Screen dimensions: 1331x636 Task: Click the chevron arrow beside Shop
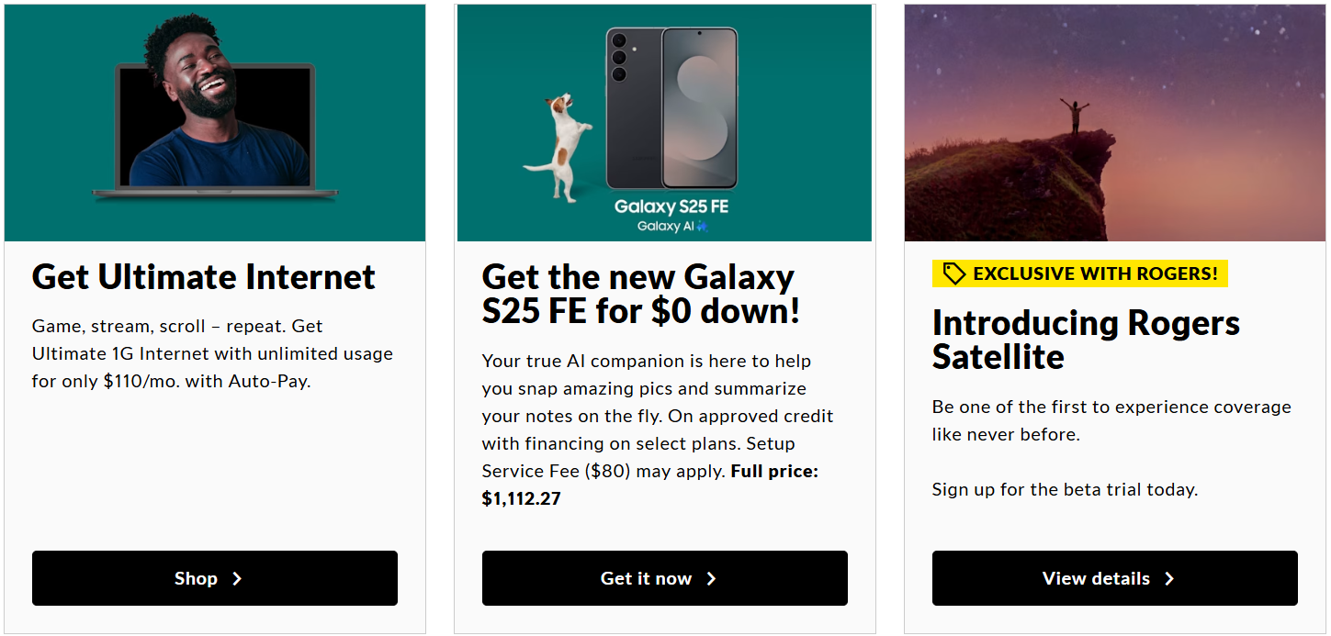tap(237, 579)
